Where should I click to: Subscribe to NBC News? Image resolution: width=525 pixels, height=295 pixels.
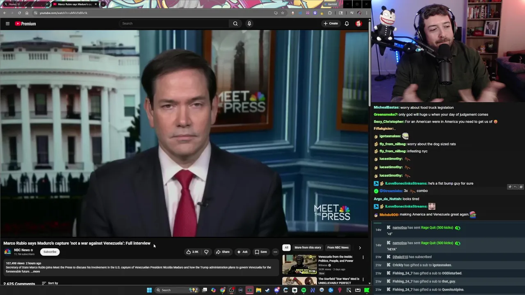50,252
